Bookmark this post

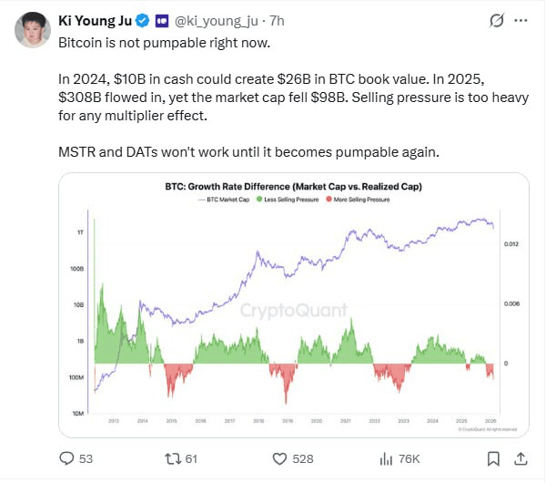492,458
